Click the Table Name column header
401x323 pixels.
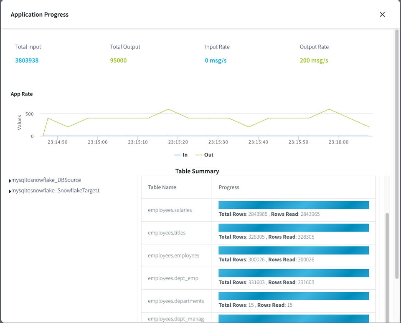pyautogui.click(x=162, y=187)
